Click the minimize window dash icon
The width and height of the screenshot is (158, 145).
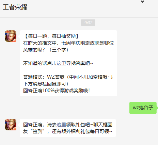[x=154, y=1]
